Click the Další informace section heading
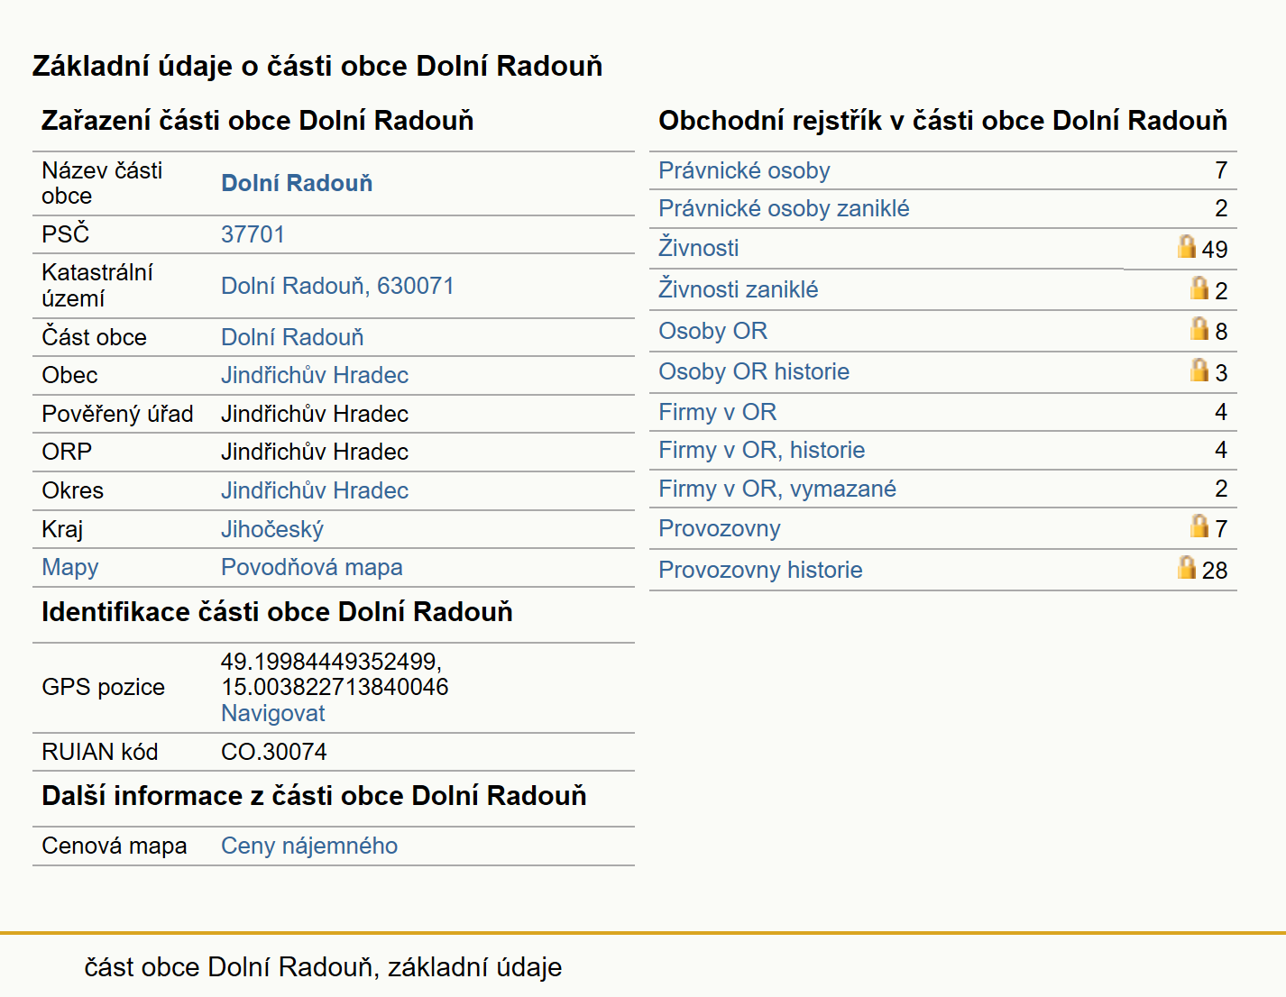1286x997 pixels. click(x=314, y=796)
